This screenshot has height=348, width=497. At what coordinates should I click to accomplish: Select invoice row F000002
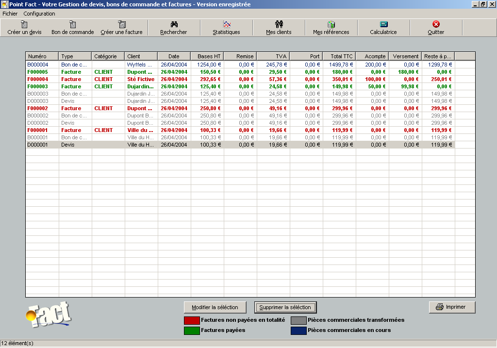click(240, 108)
